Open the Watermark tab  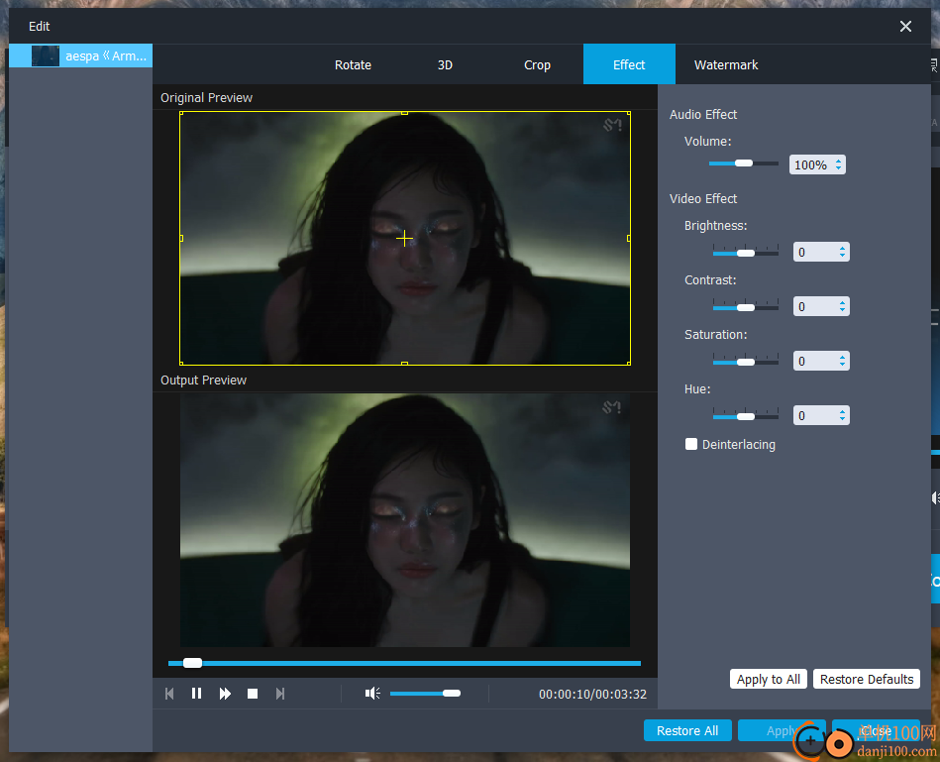[x=726, y=64]
